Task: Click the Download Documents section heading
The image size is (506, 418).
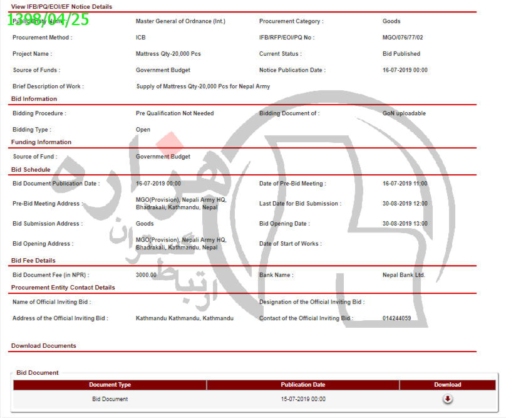Action: click(44, 346)
